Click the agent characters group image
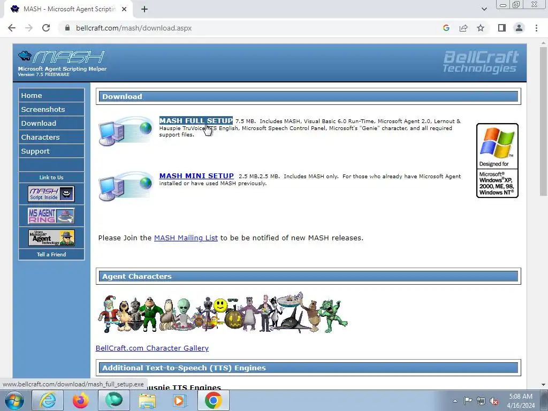The image size is (548, 411). [x=223, y=313]
